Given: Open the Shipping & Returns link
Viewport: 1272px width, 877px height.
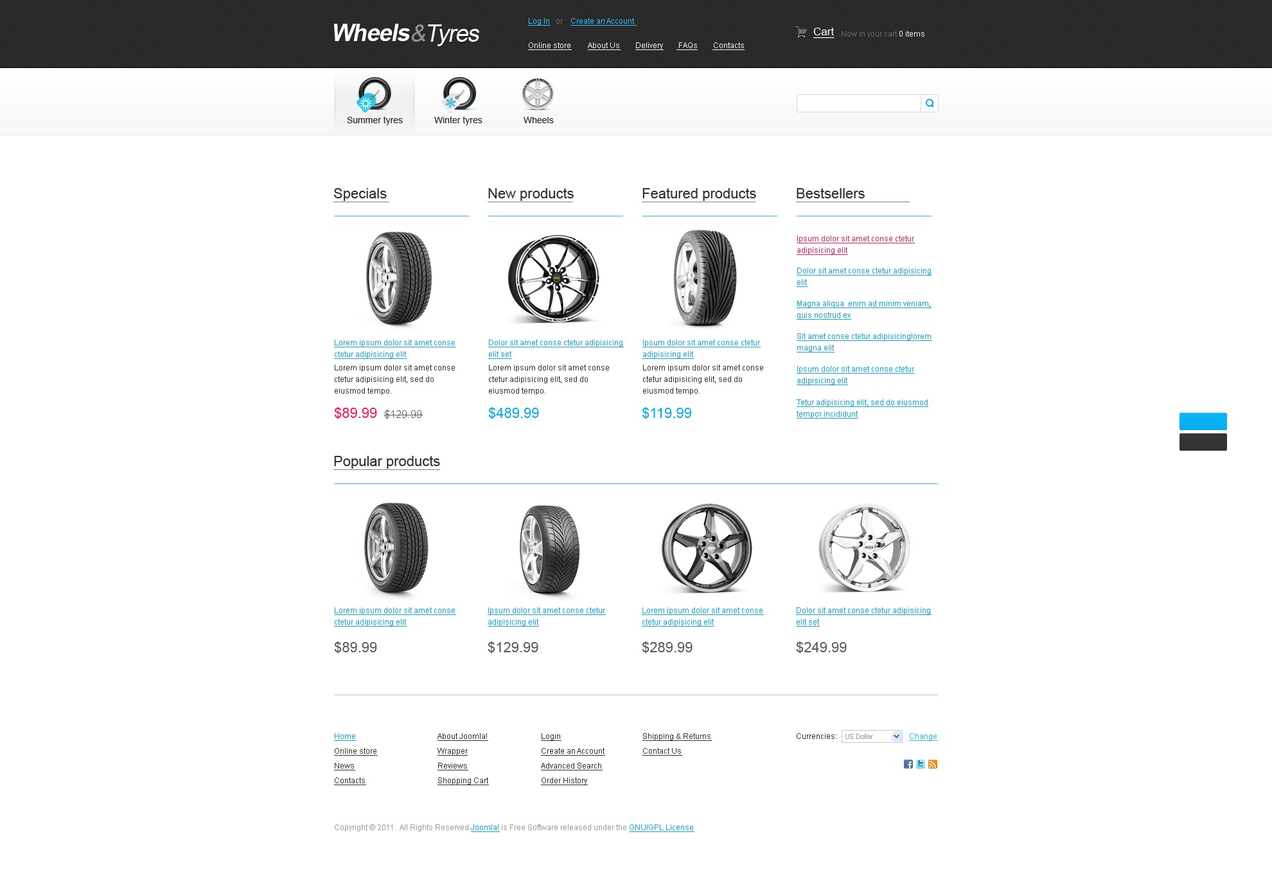Looking at the screenshot, I should click(676, 736).
